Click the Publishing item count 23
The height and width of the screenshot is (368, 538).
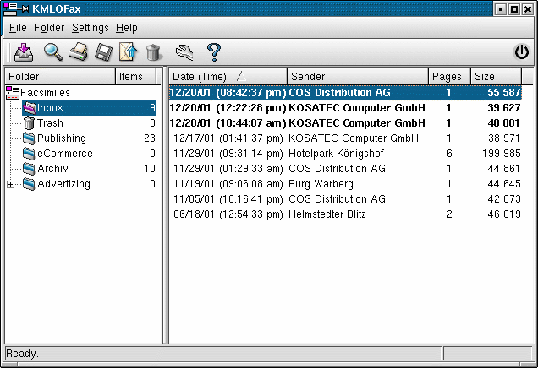150,138
